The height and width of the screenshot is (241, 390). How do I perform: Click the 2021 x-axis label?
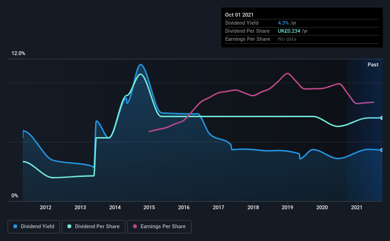click(x=357, y=207)
